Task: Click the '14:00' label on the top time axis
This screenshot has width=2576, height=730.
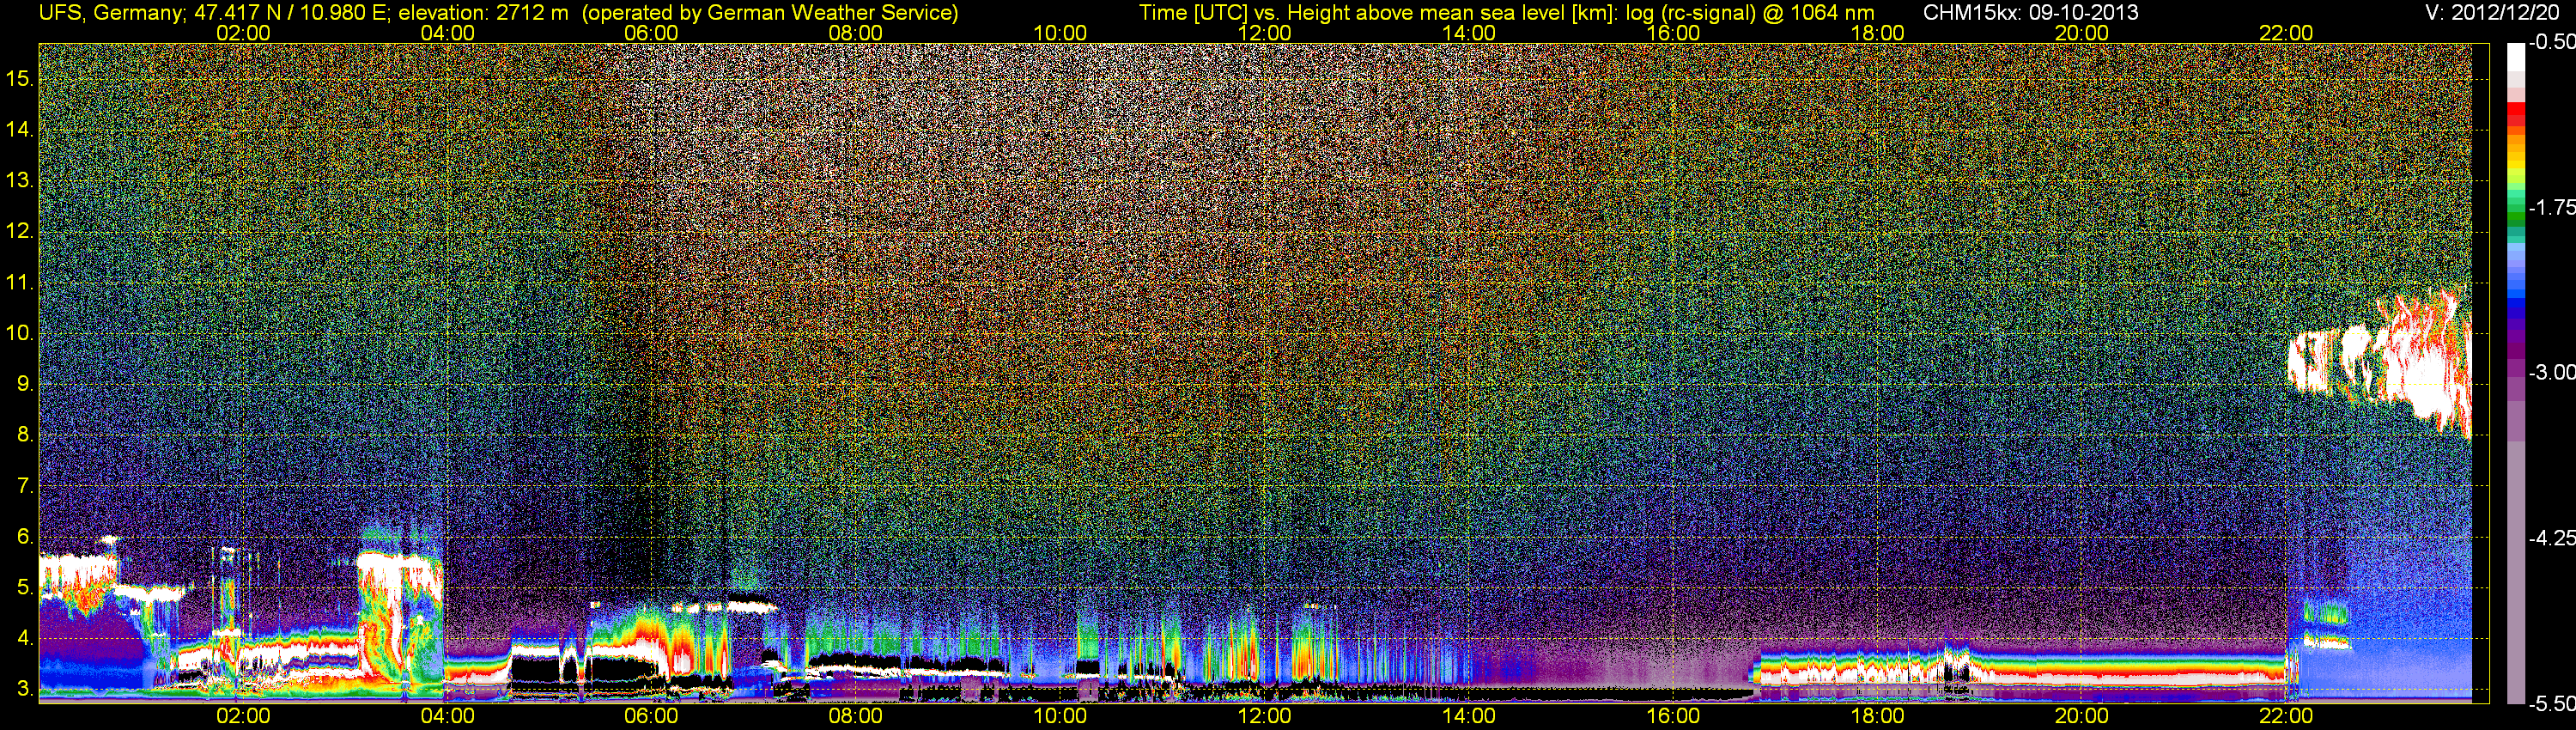Action: click(1469, 33)
